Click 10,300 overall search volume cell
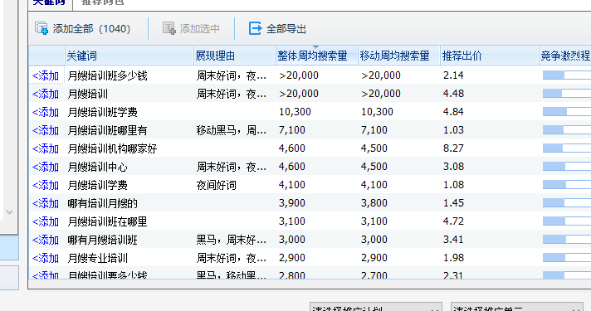The image size is (591, 311). tap(295, 112)
